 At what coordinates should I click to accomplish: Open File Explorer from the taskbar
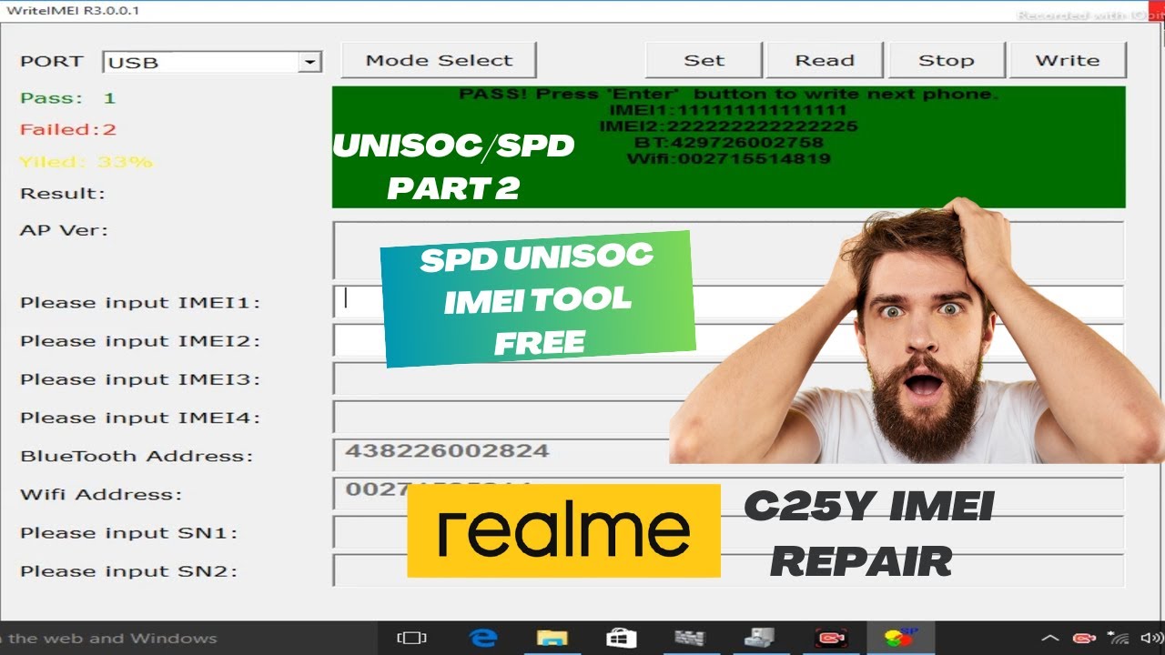(553, 637)
